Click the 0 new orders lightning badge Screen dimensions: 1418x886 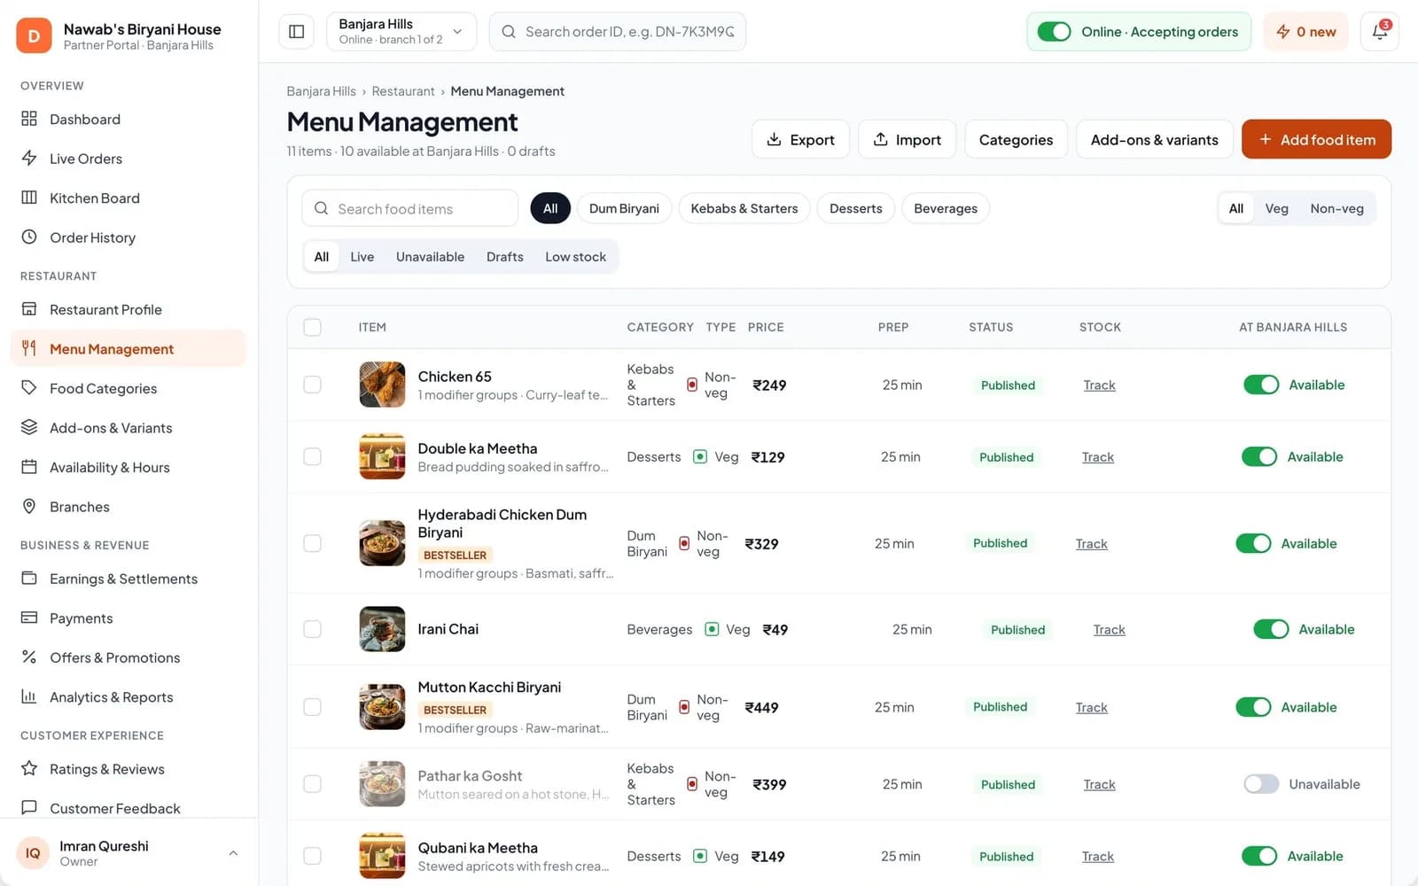(1305, 32)
